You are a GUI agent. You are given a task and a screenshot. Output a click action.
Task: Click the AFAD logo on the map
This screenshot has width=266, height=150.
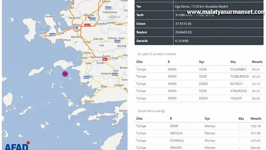[17, 146]
